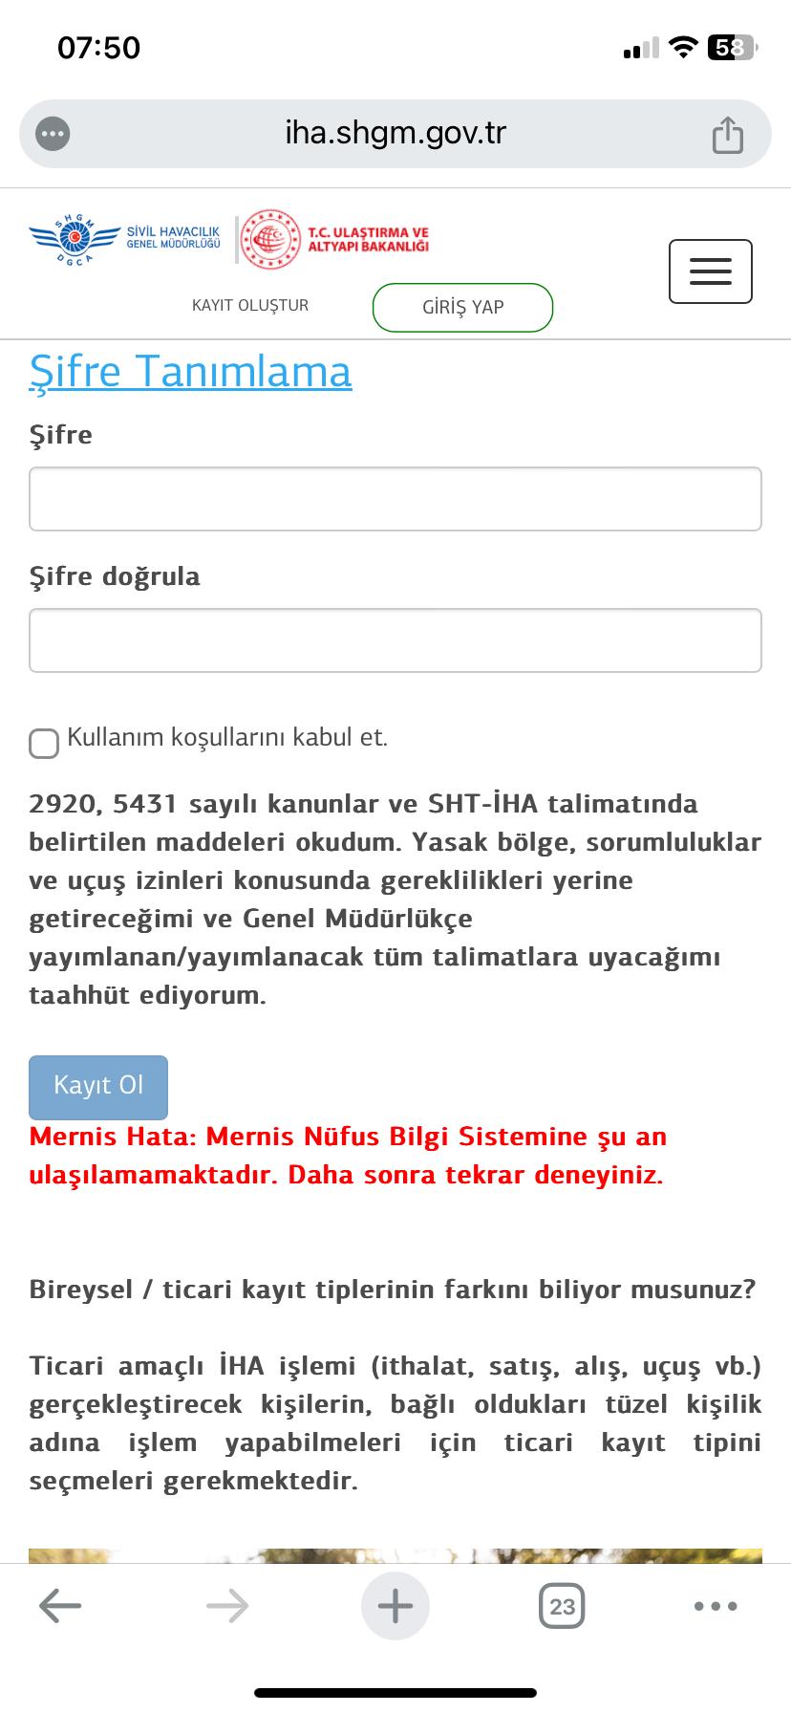This screenshot has width=791, height=1713.
Task: Check the Kullanım koşullarını kabul et checkbox
Action: [x=43, y=742]
